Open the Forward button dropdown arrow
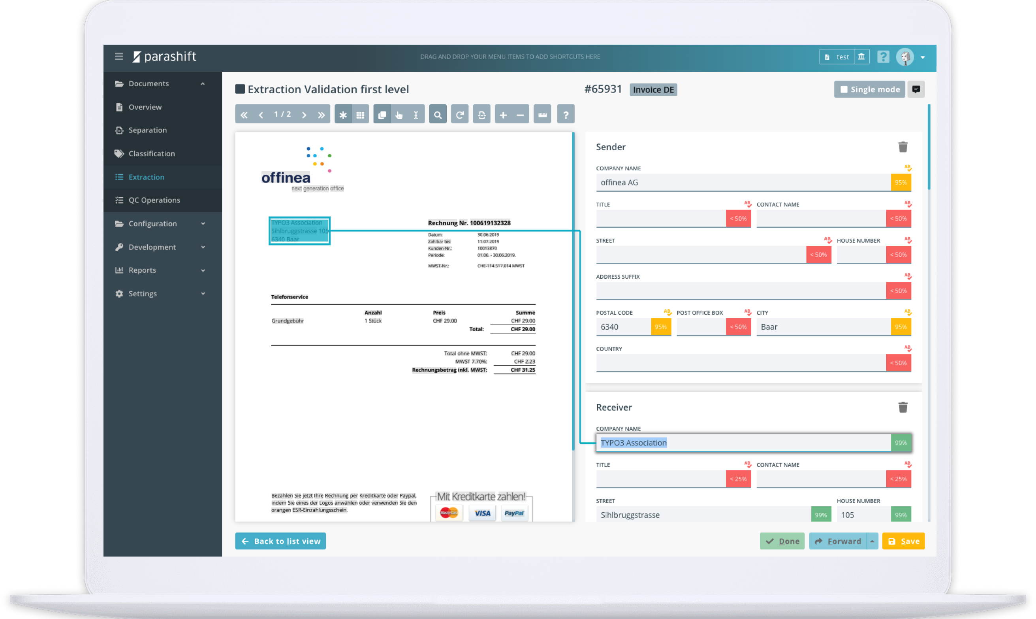Viewport: 1036px width, 619px height. (872, 541)
